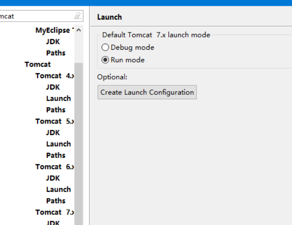Select the Debug mode radio button
The image size is (292, 225).
[x=105, y=47]
